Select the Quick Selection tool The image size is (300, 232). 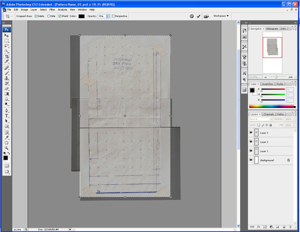click(6, 51)
